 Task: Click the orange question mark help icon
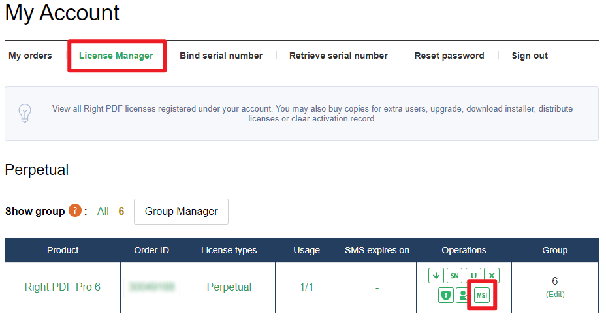[75, 211]
